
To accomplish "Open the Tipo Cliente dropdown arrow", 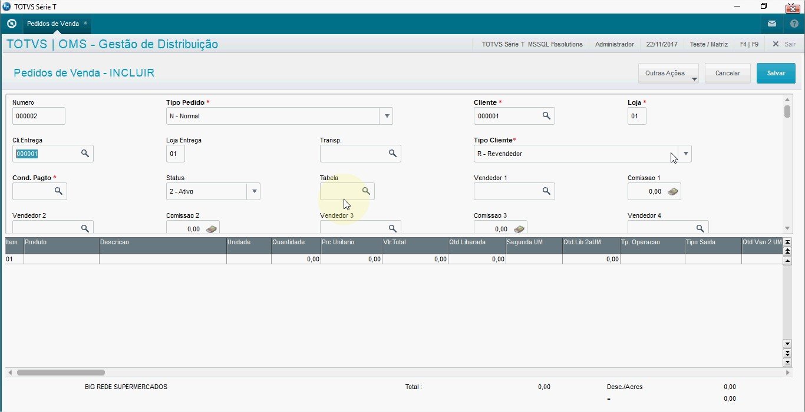I will [x=685, y=154].
